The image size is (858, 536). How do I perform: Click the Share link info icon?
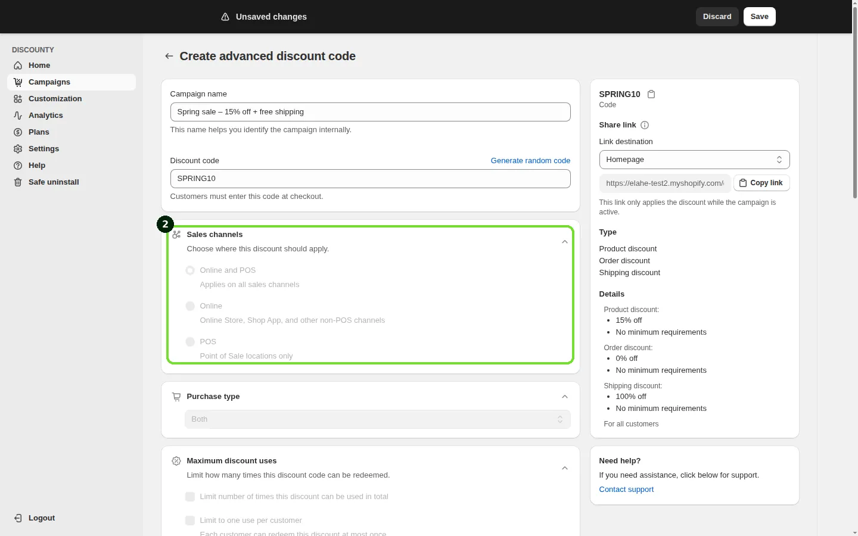(x=645, y=125)
